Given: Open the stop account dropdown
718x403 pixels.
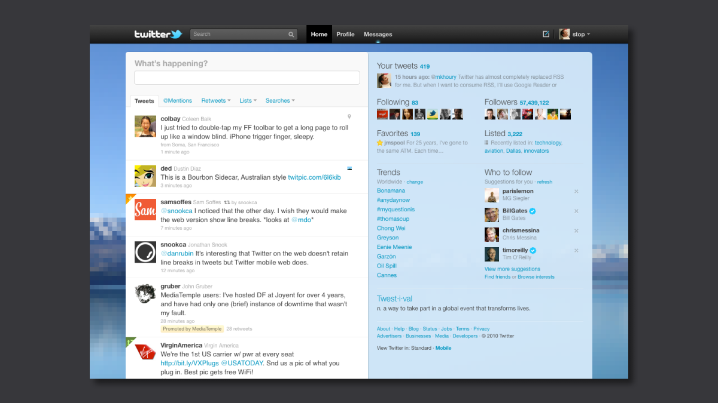Looking at the screenshot, I should click(581, 34).
